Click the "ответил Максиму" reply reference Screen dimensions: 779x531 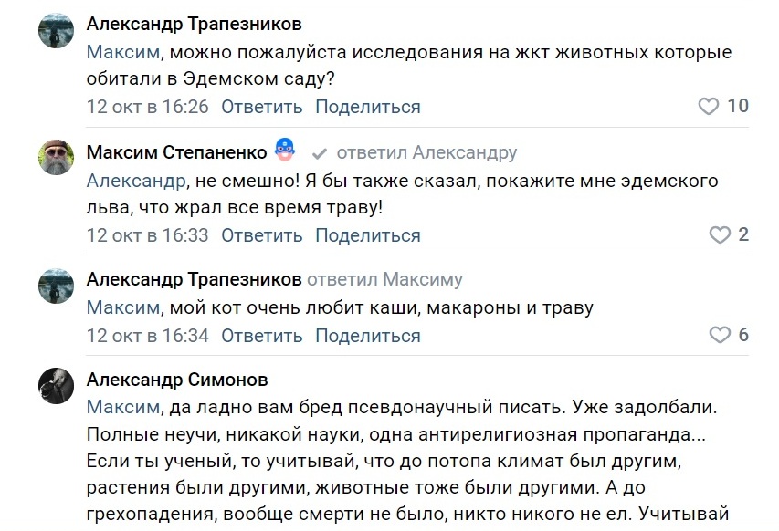(384, 279)
